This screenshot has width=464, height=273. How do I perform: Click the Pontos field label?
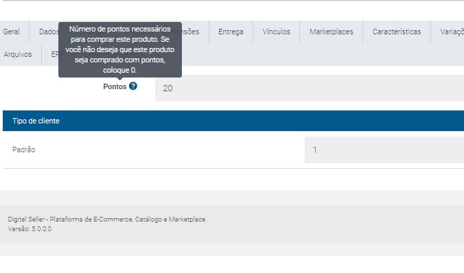point(115,86)
